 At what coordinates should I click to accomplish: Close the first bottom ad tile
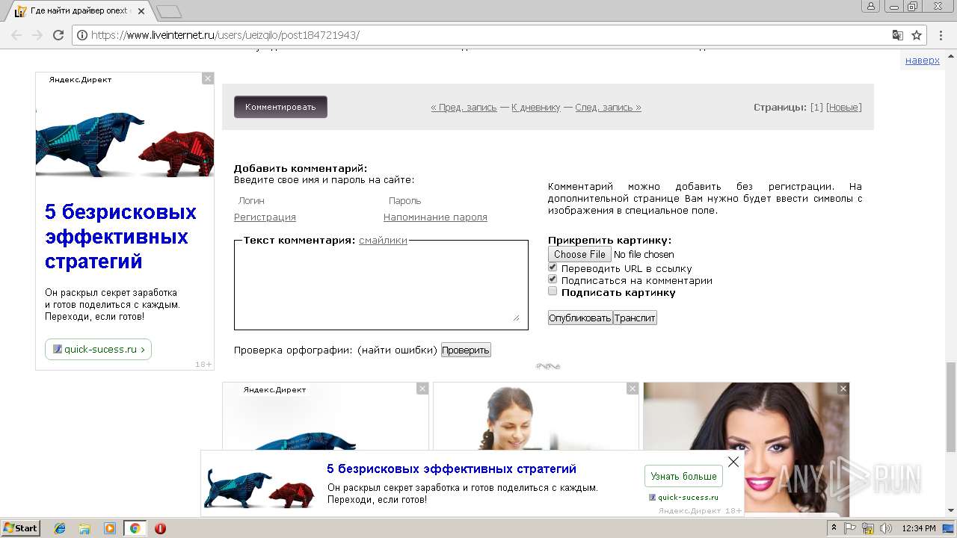coord(422,389)
